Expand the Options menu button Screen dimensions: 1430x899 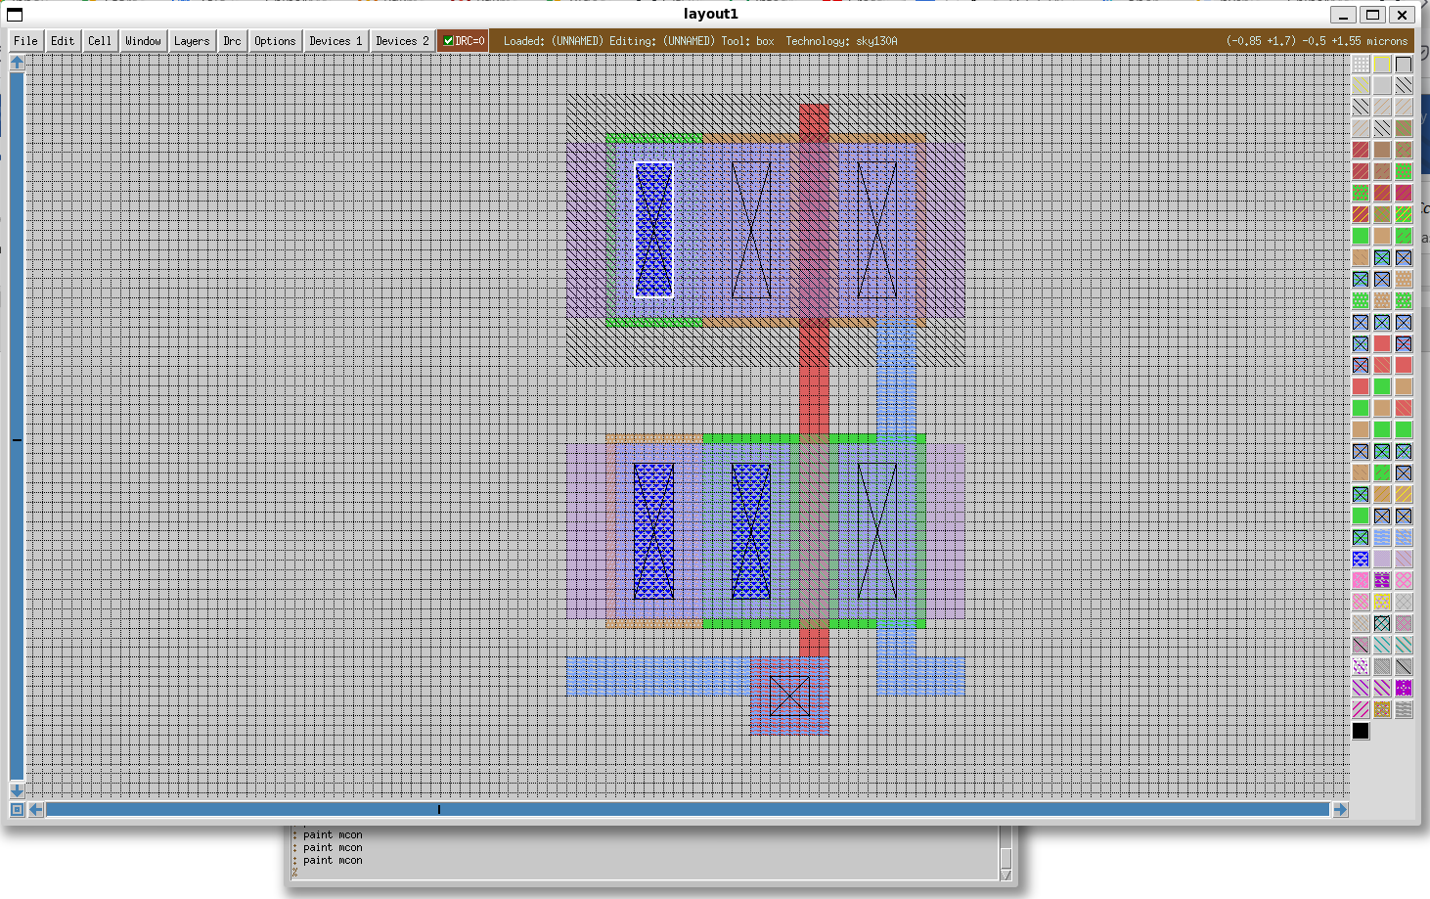[275, 41]
